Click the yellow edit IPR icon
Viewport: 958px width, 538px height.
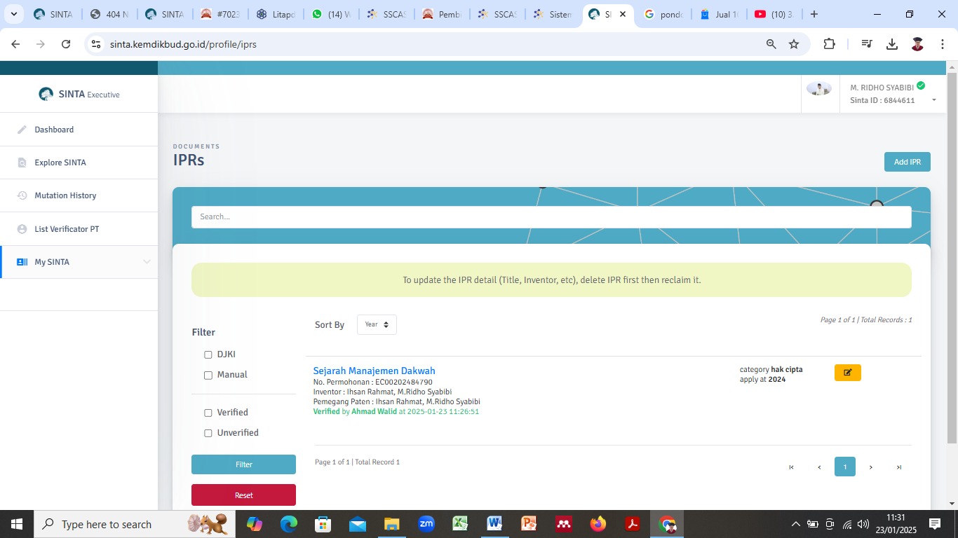pos(847,373)
